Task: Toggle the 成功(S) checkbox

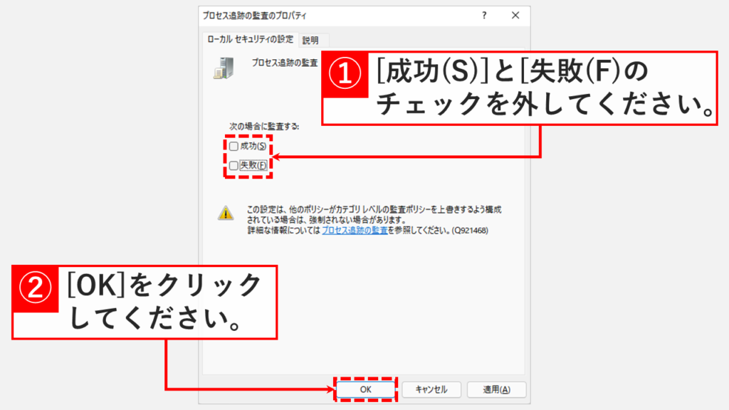Action: point(234,146)
